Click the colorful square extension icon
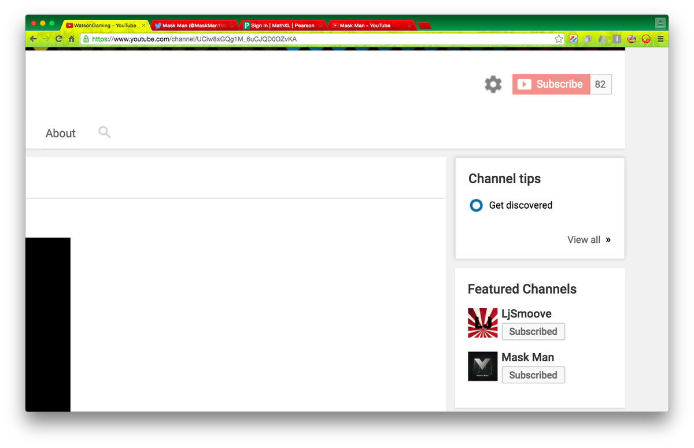Image resolution: width=694 pixels, height=448 pixels. [x=573, y=39]
